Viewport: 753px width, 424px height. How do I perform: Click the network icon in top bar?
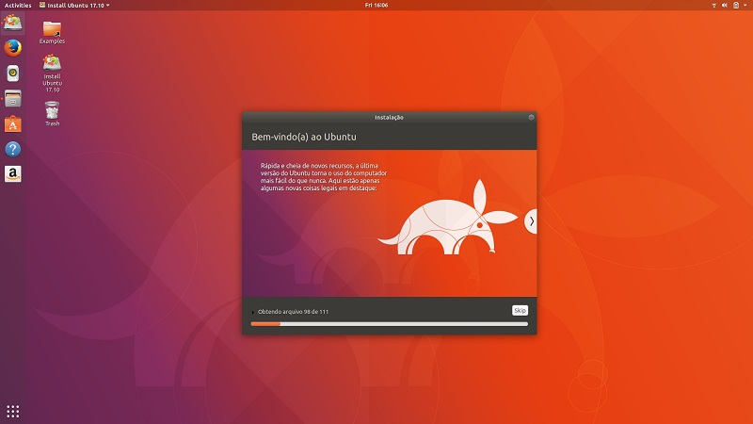pyautogui.click(x=713, y=5)
